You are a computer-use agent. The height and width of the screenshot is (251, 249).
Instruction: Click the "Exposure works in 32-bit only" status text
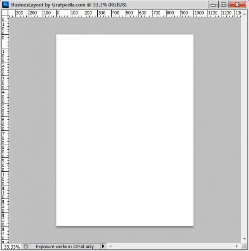[65, 246]
